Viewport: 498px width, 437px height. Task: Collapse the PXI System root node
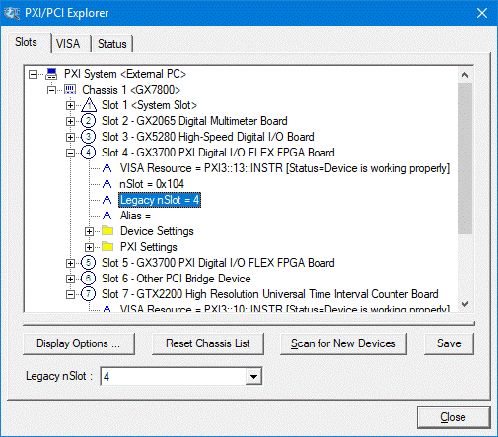[x=33, y=74]
